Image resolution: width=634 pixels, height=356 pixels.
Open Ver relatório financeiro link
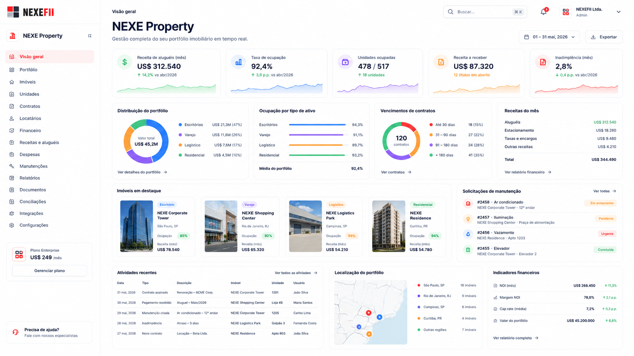[x=528, y=172]
